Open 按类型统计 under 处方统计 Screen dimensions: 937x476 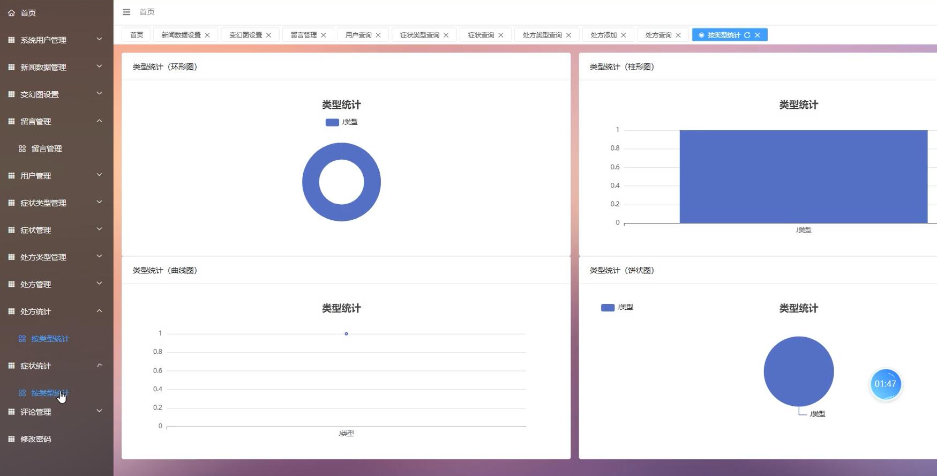coord(50,339)
